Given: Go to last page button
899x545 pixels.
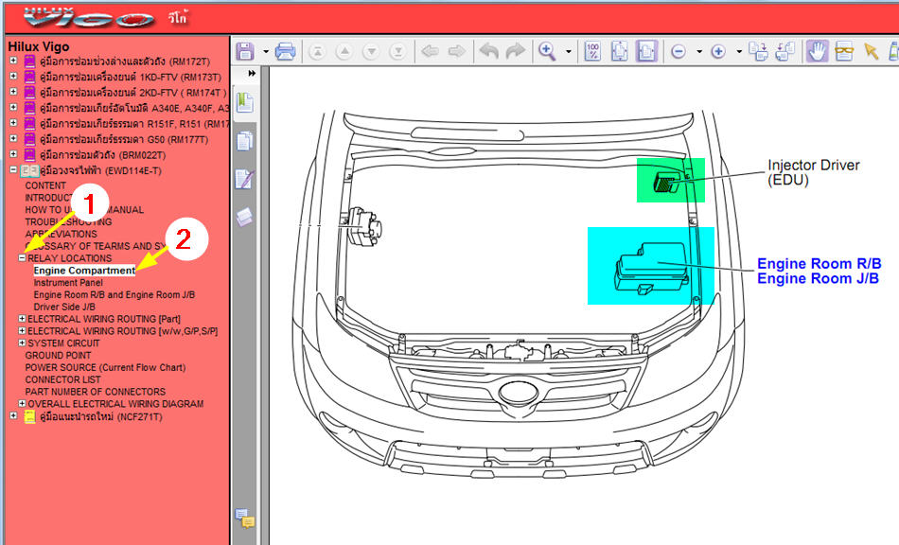Looking at the screenshot, I should tap(397, 52).
